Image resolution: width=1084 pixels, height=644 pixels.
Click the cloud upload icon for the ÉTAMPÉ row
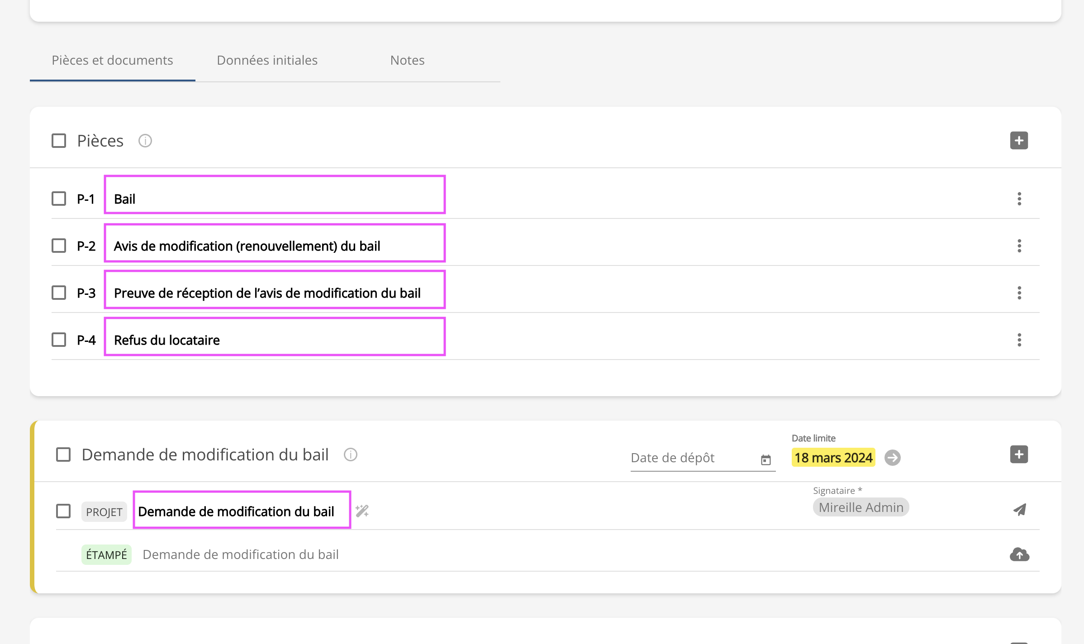point(1019,554)
